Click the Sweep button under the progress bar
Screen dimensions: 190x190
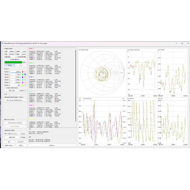point(10,65)
